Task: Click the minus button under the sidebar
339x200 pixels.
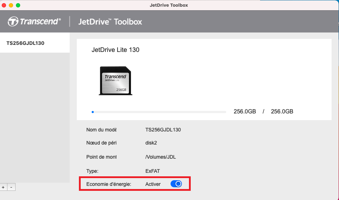Action: coord(11,187)
